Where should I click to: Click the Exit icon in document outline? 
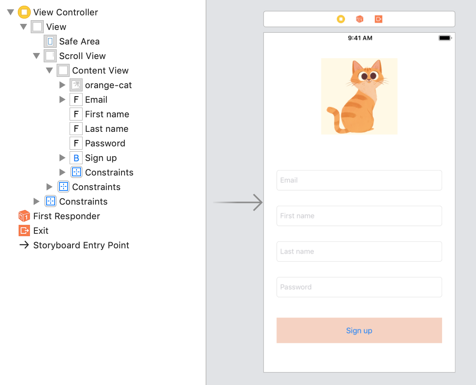(24, 231)
